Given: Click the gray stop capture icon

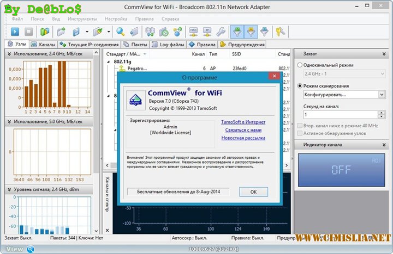Looking at the screenshot, I should [28, 32].
